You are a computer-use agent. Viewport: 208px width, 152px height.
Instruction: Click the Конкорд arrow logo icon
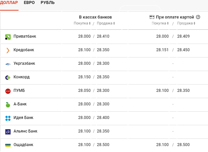(x=8, y=78)
